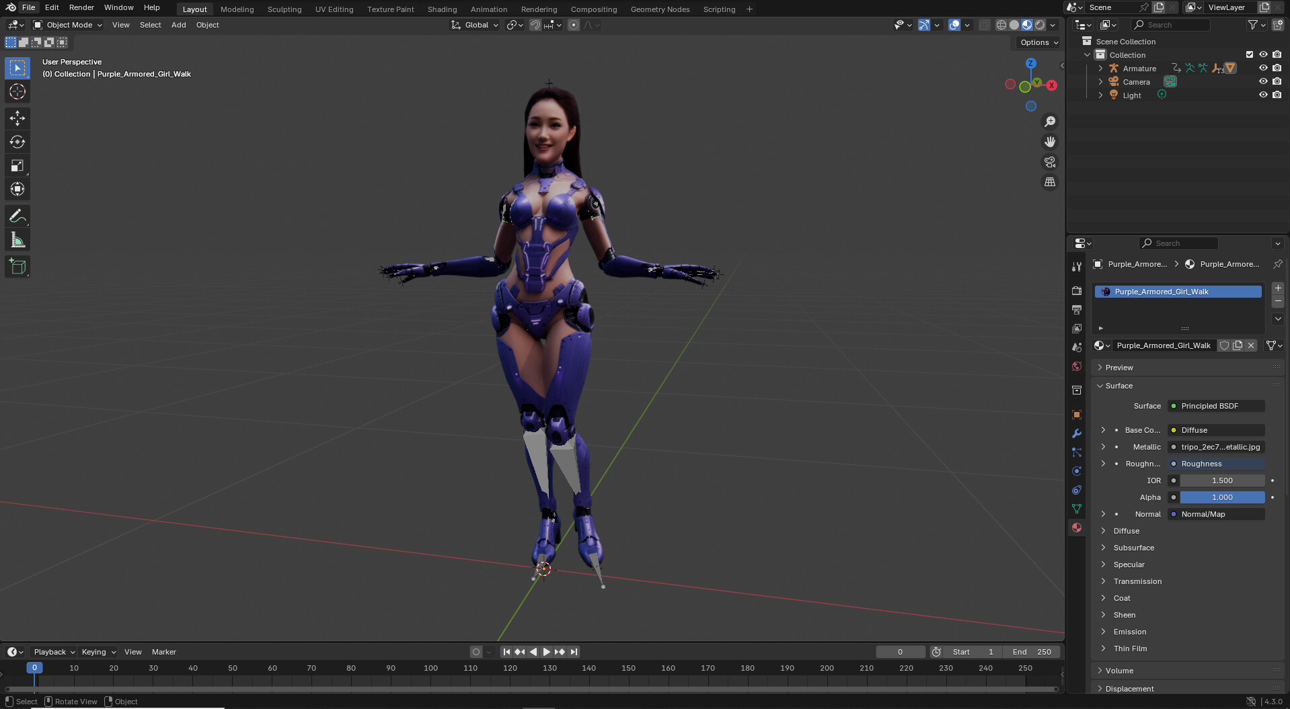The image size is (1290, 709).
Task: Activate the Move tool
Action: coord(17,118)
